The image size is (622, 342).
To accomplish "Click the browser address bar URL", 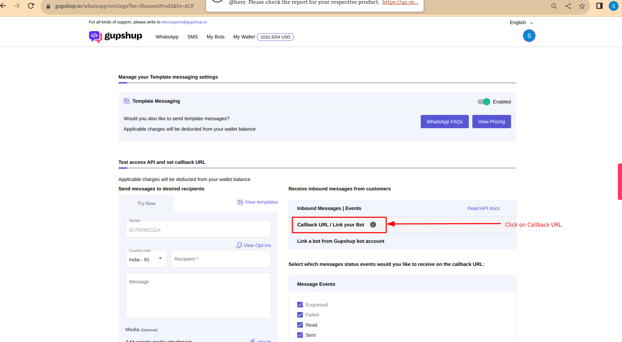I will point(125,6).
